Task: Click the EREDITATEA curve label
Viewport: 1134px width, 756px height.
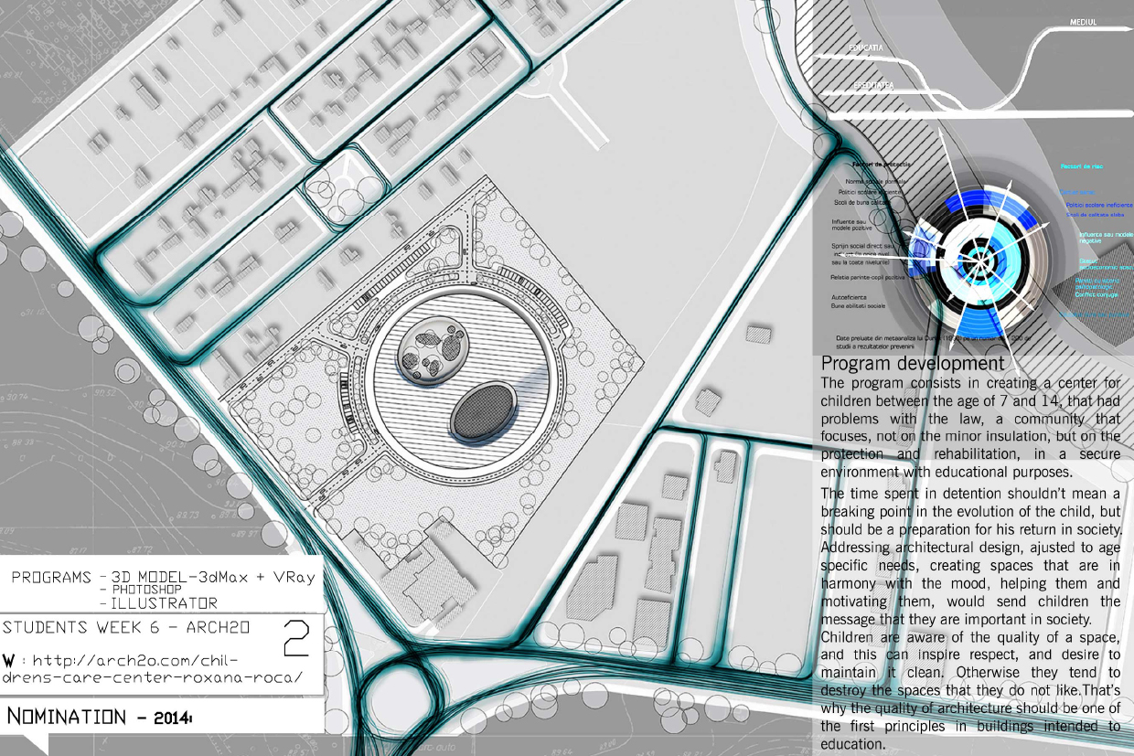Action: (x=873, y=85)
